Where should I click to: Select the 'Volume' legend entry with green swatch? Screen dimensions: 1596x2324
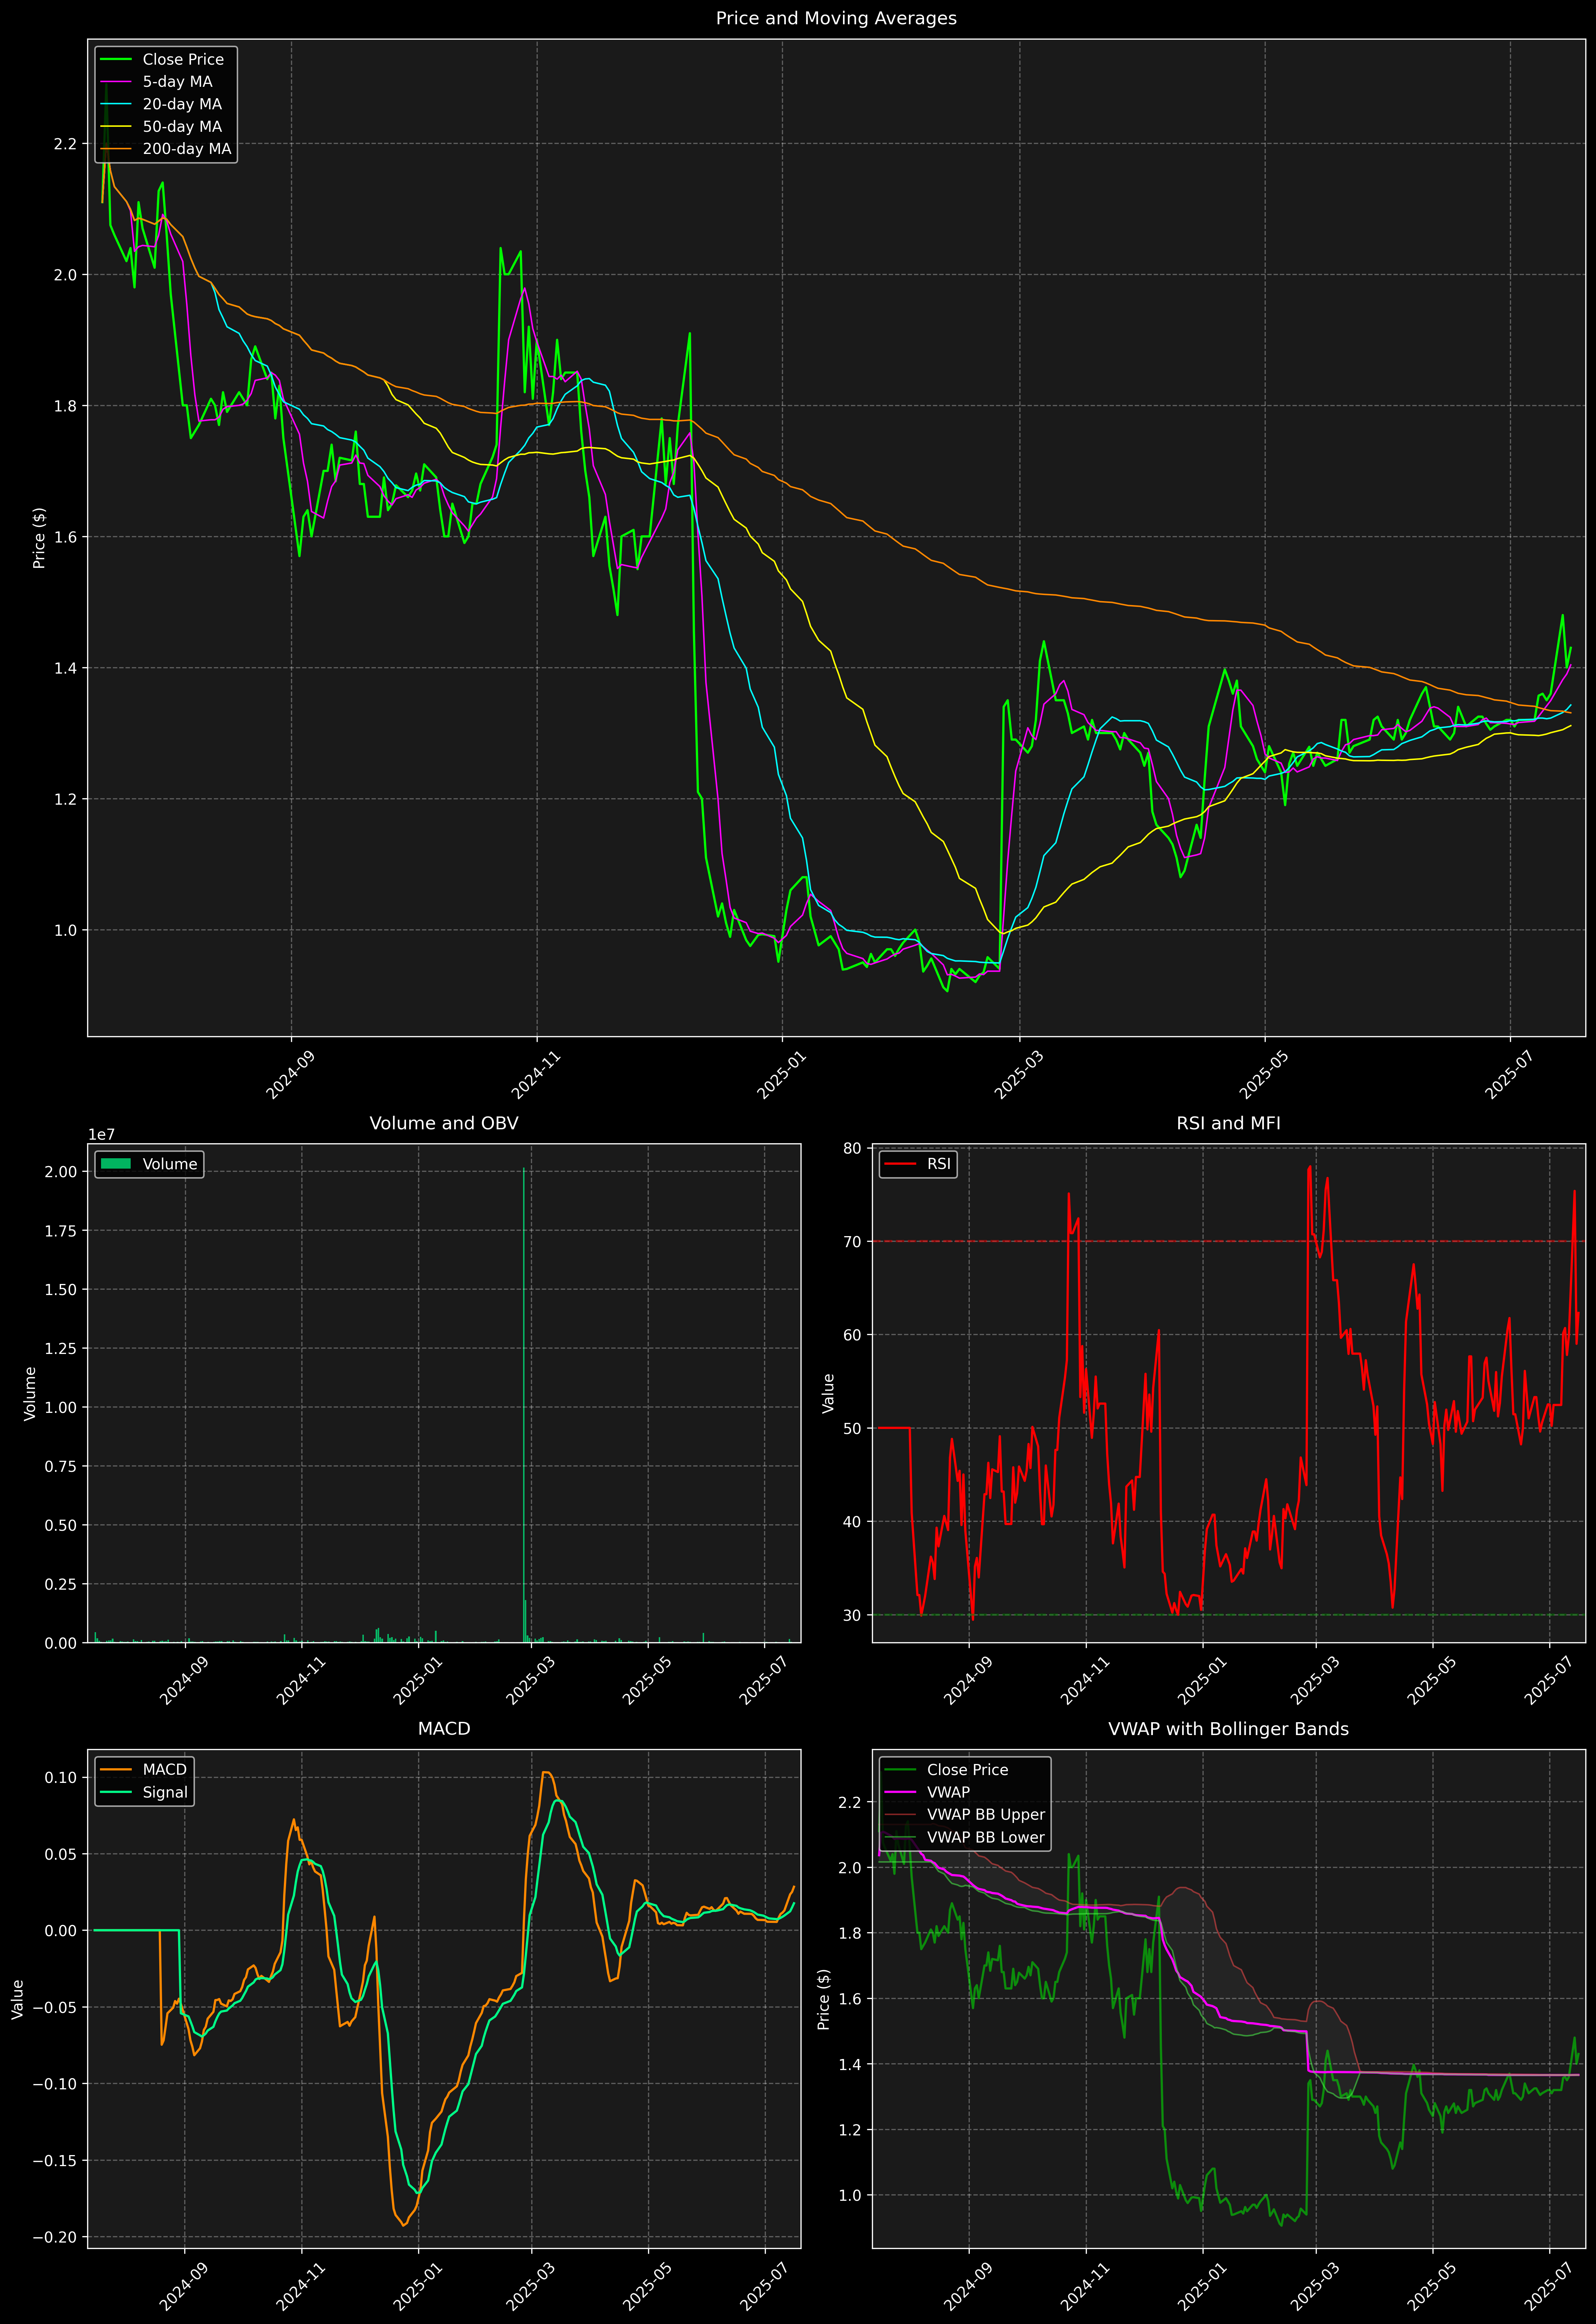pos(149,1164)
